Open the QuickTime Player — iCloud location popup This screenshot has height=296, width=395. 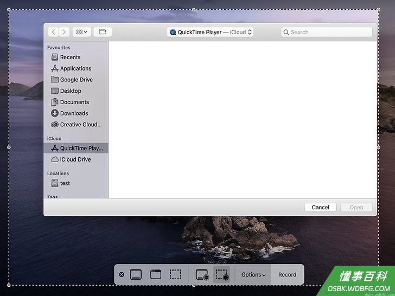tap(210, 32)
